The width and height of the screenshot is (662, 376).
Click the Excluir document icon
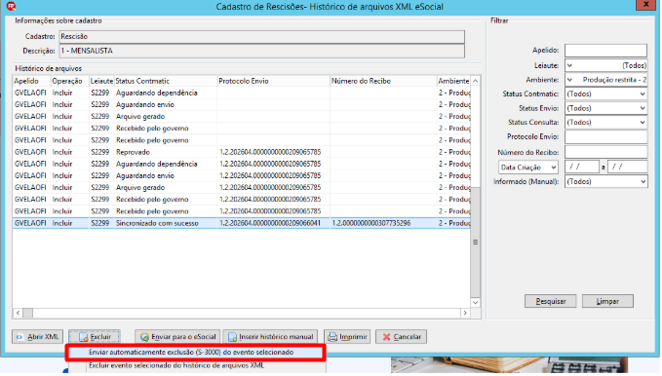coord(84,337)
